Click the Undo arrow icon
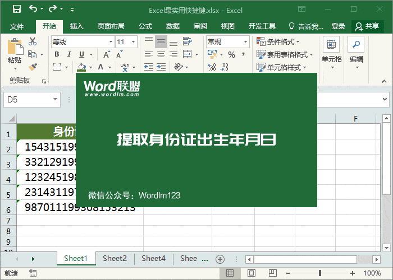Image resolution: width=393 pixels, height=280 pixels. (x=33, y=10)
